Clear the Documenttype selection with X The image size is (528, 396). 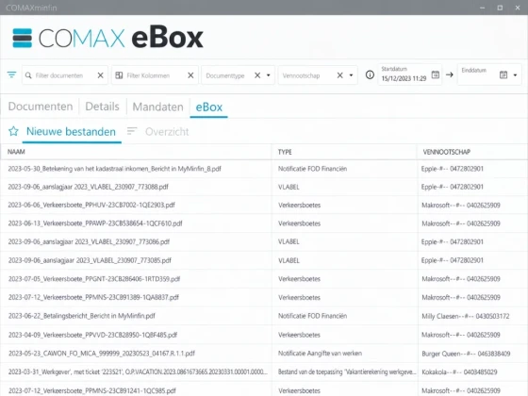257,75
